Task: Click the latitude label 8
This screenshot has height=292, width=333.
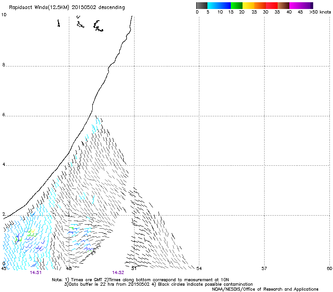Action: [x=4, y=65]
